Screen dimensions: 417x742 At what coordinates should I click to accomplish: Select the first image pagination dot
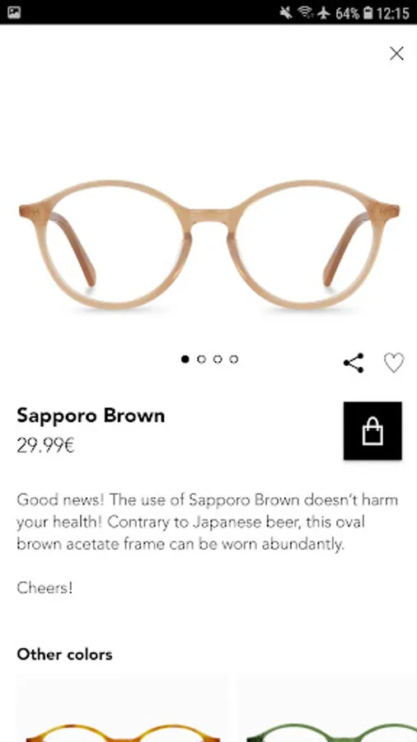[185, 359]
